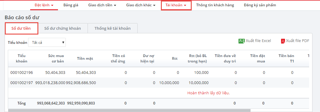Open Thông tin khách hàng
The height and width of the screenshot is (112, 320).
[x=215, y=5]
